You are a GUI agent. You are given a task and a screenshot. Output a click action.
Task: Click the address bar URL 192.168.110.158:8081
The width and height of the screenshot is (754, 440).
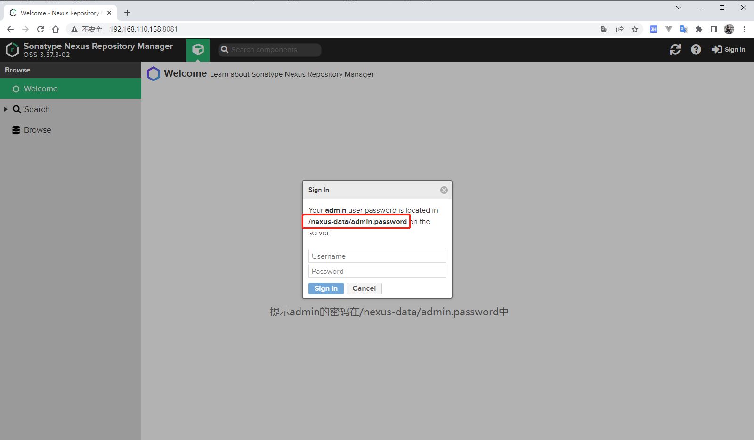pos(144,29)
